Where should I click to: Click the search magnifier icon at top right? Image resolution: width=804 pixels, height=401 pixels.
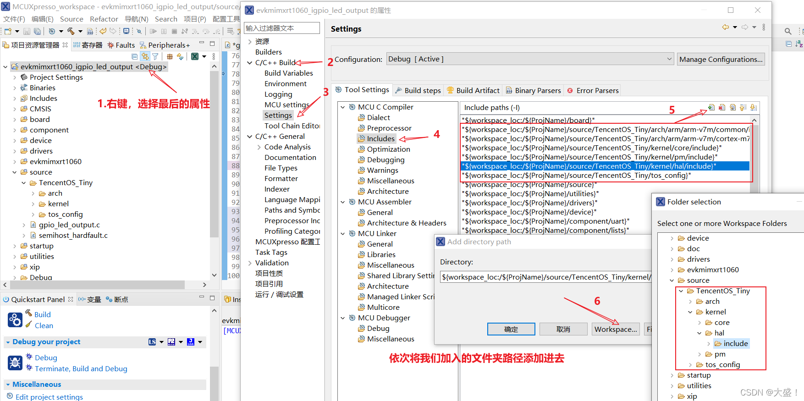point(787,31)
